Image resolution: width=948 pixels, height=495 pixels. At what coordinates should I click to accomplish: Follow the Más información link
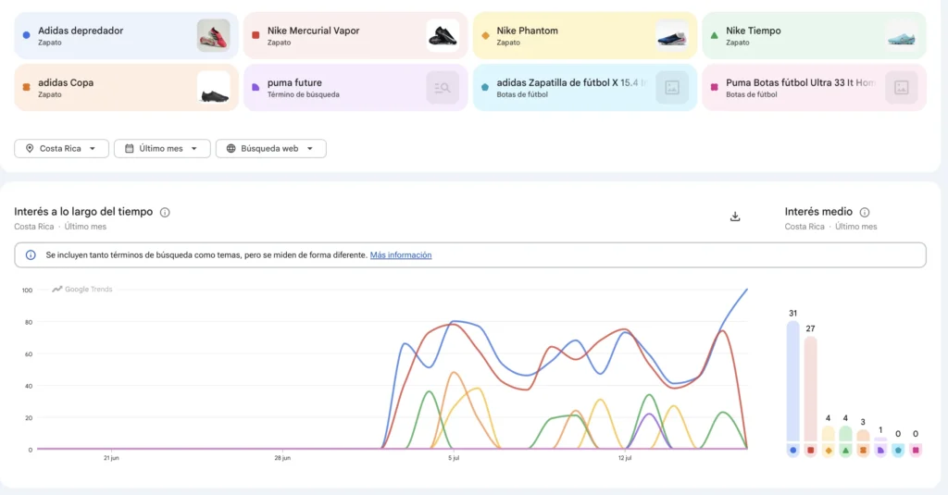(401, 255)
